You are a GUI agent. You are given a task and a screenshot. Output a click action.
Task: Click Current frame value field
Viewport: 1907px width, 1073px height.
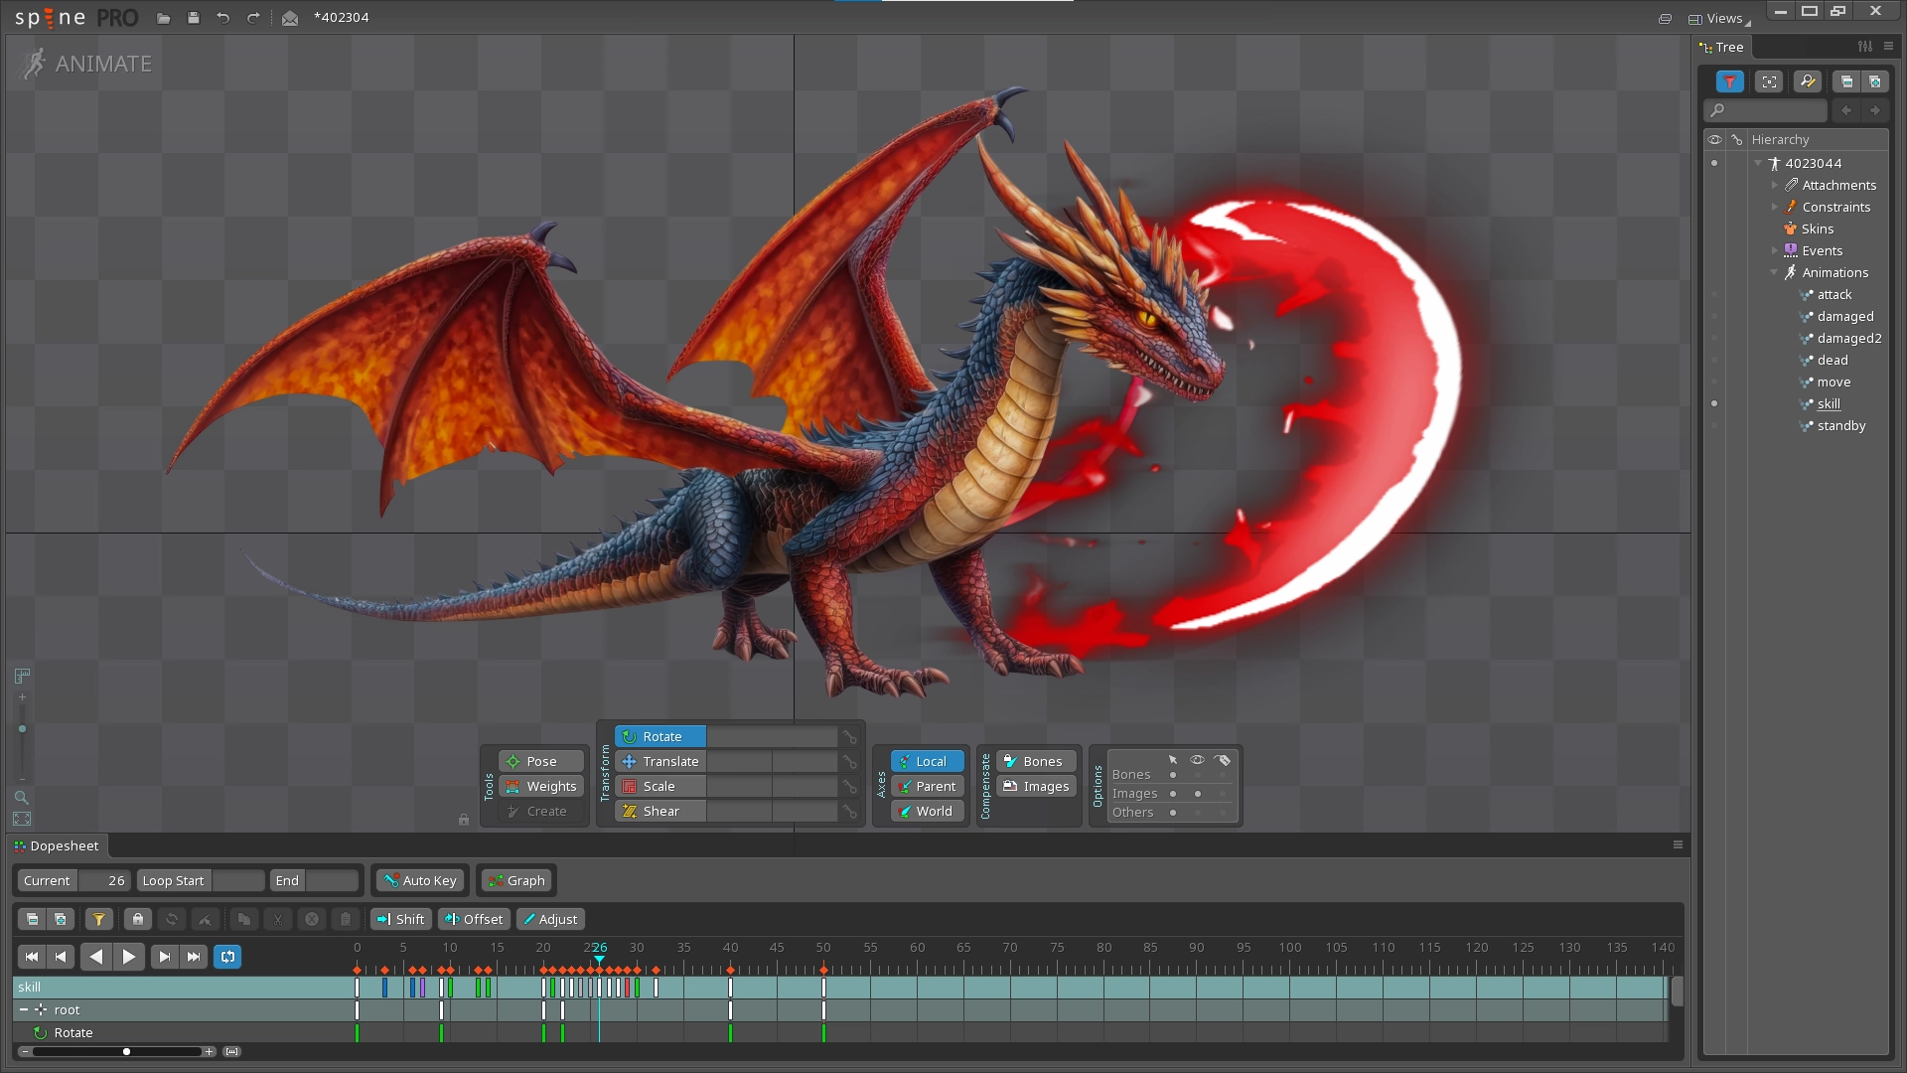click(x=103, y=880)
